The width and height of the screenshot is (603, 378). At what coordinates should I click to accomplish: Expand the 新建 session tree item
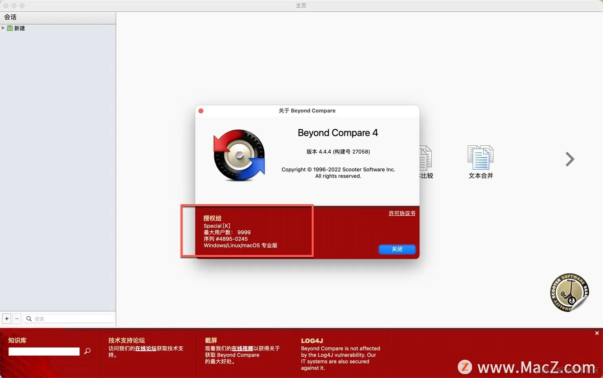pyautogui.click(x=3, y=28)
